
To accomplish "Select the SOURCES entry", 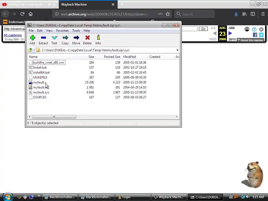I will click(x=40, y=97).
